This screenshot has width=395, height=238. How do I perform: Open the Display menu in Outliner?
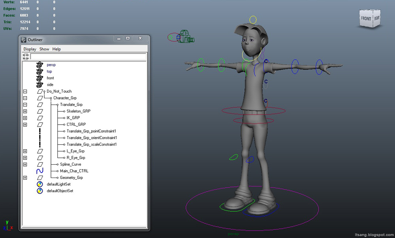30,49
